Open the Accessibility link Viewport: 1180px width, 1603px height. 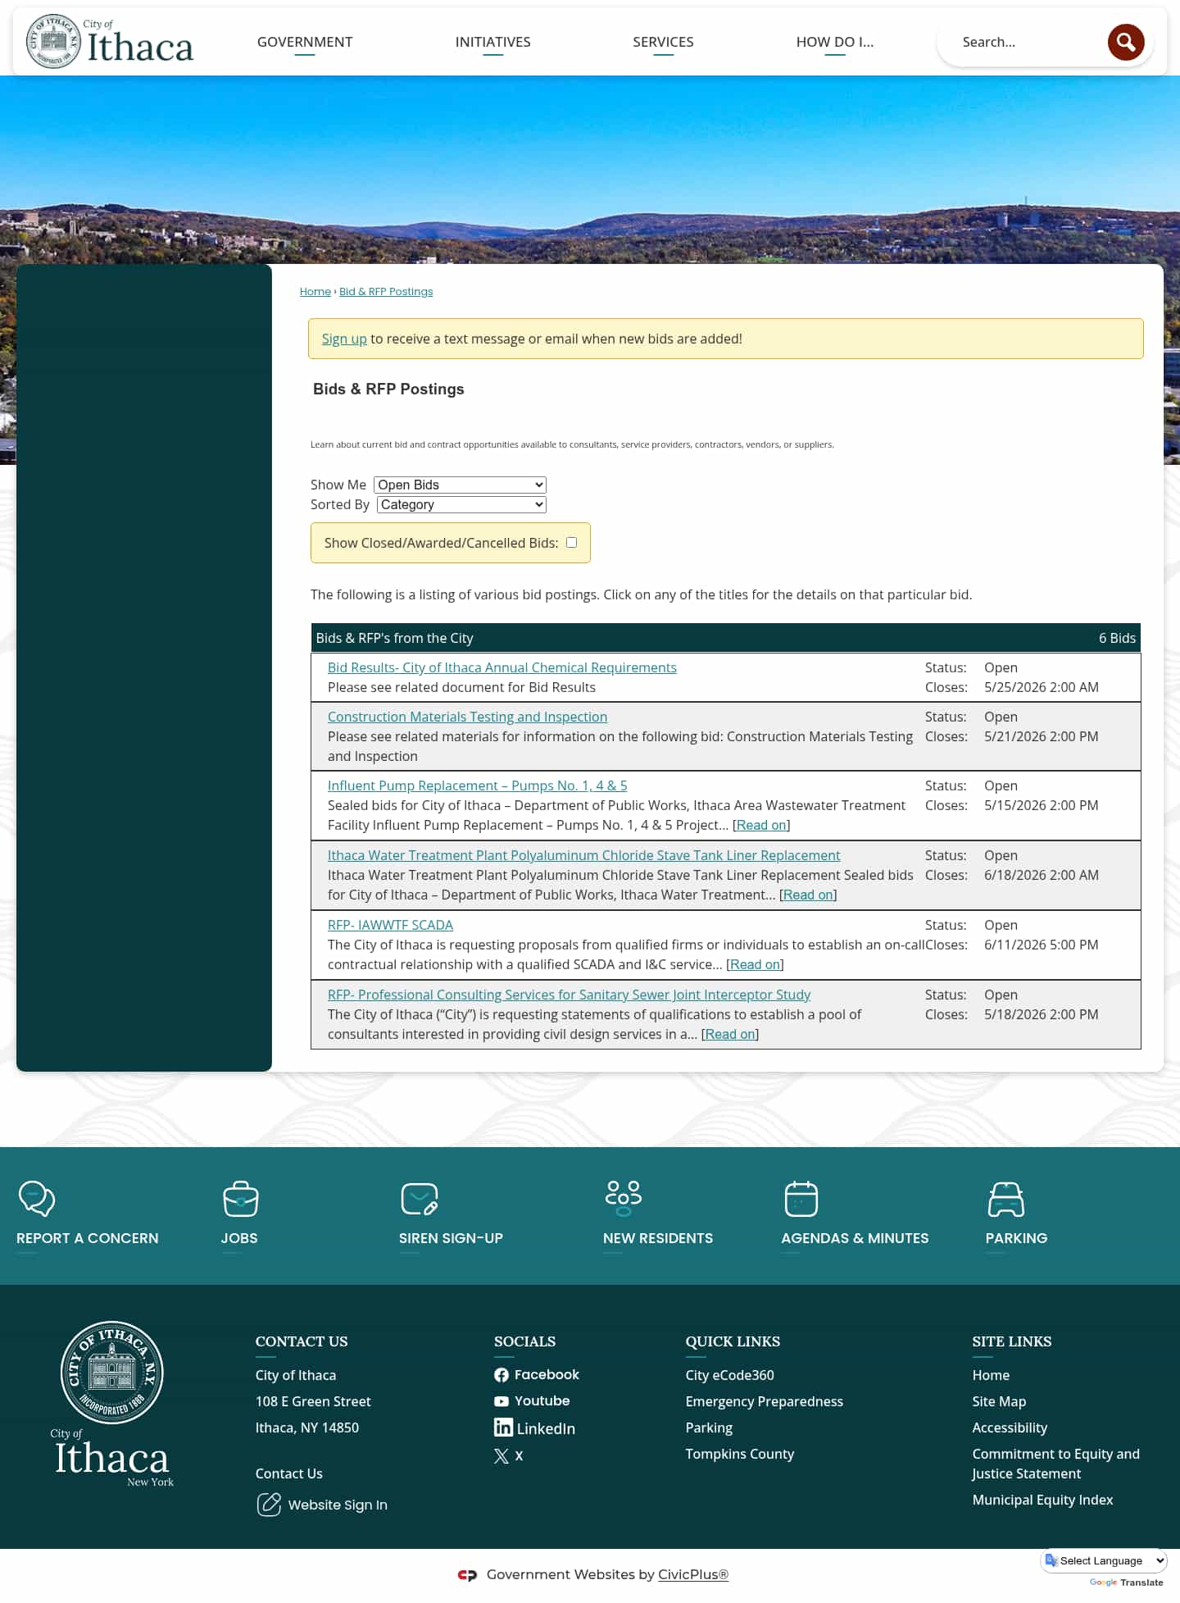coord(1010,1428)
